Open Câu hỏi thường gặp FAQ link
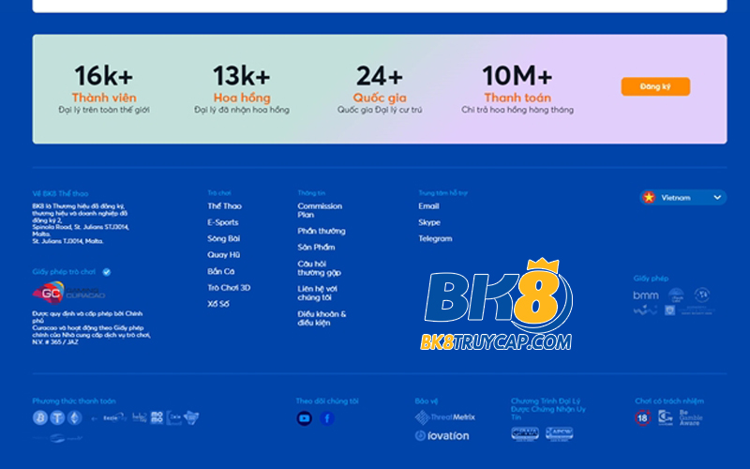Image resolution: width=750 pixels, height=469 pixels. tap(319, 268)
